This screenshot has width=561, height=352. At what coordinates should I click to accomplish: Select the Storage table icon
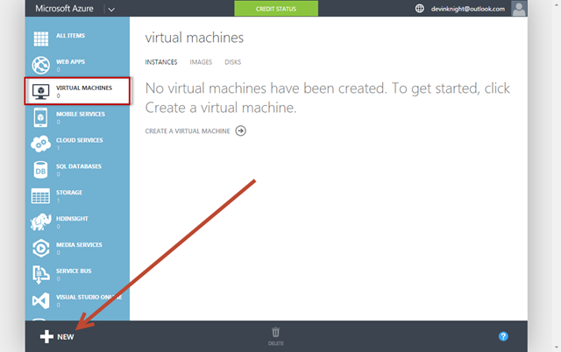[40, 196]
